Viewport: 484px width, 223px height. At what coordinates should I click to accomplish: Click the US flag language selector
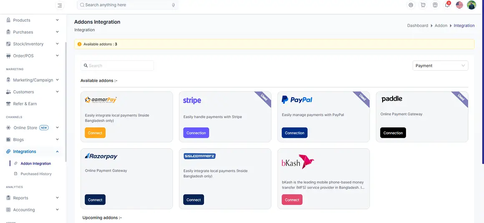point(459,5)
